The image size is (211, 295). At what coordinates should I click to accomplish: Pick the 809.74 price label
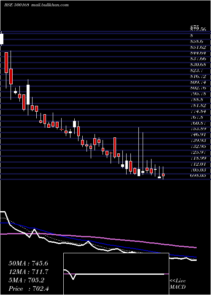tap(198, 82)
